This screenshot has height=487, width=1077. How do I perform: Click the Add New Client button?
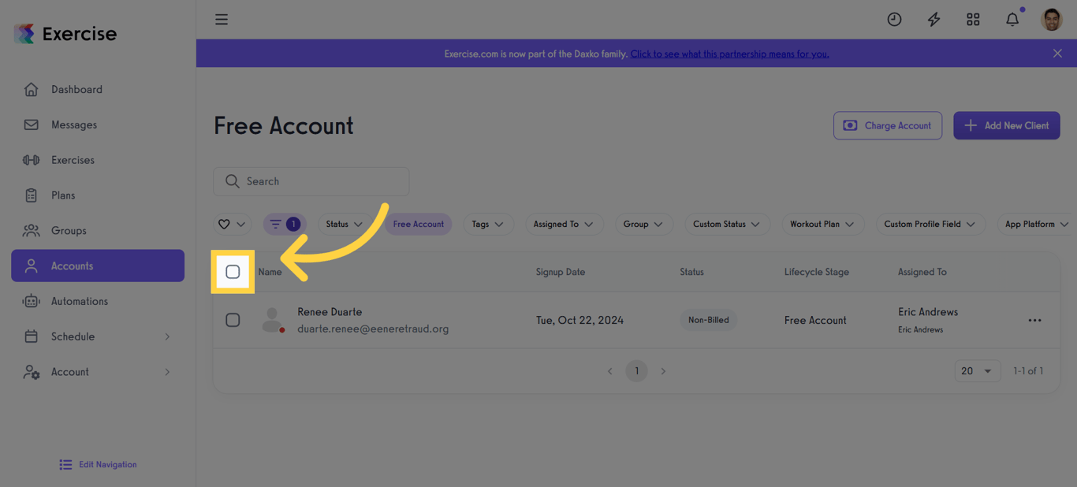click(1007, 125)
